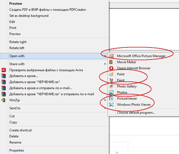Click the Microsoft Office Picture Manager icon
The height and width of the screenshot is (154, 179).
111,56
